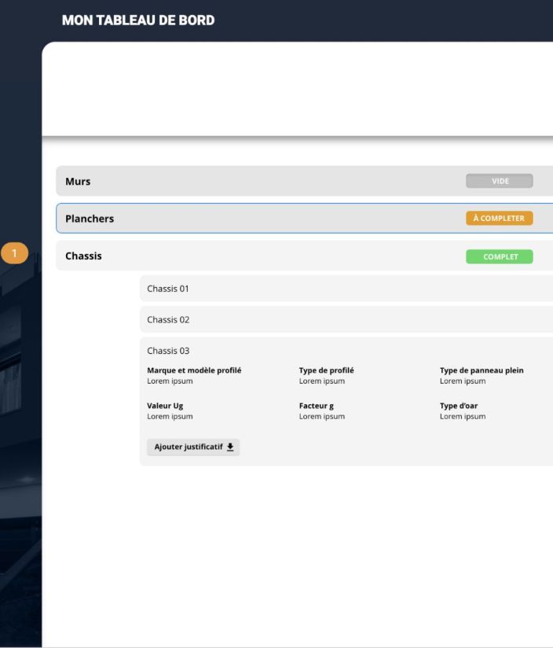Screen dimensions: 553x648
Task: Collapse the Chassis 03 item header
Action: 168,351
